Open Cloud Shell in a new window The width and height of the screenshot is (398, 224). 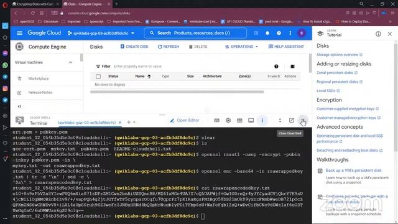pos(292,120)
